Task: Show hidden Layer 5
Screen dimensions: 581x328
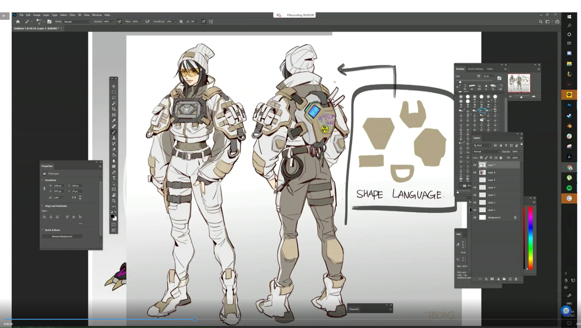Action: click(475, 180)
